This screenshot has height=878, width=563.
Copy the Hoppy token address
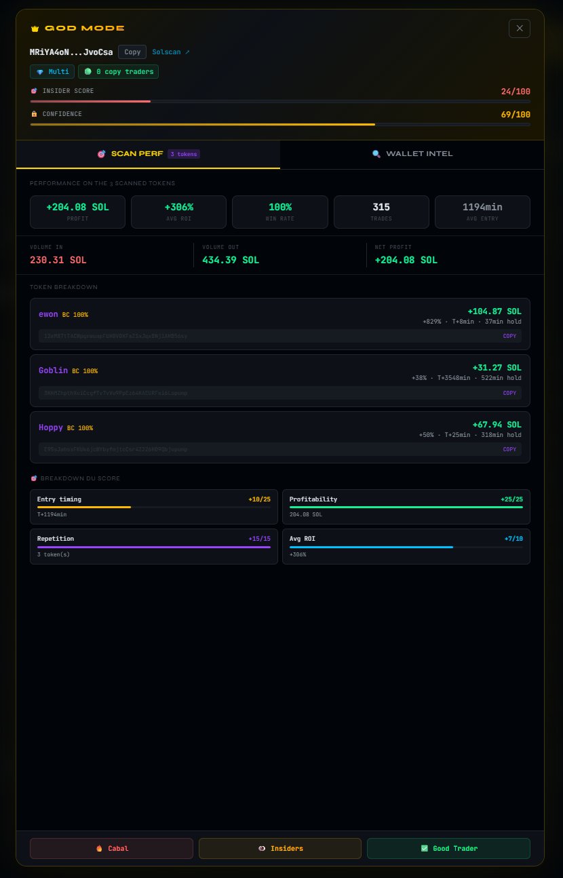509,449
